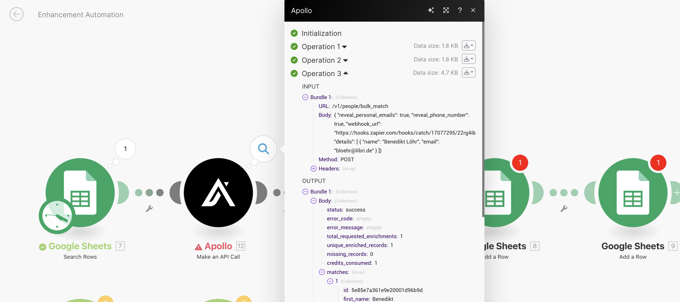Viewport: 680px width, 302px height.
Task: Click the clock schedule icon
Action: 57,216
